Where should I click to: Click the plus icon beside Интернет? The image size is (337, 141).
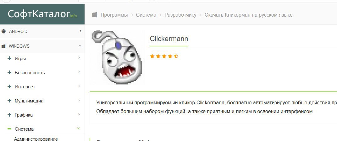pyautogui.click(x=9, y=86)
